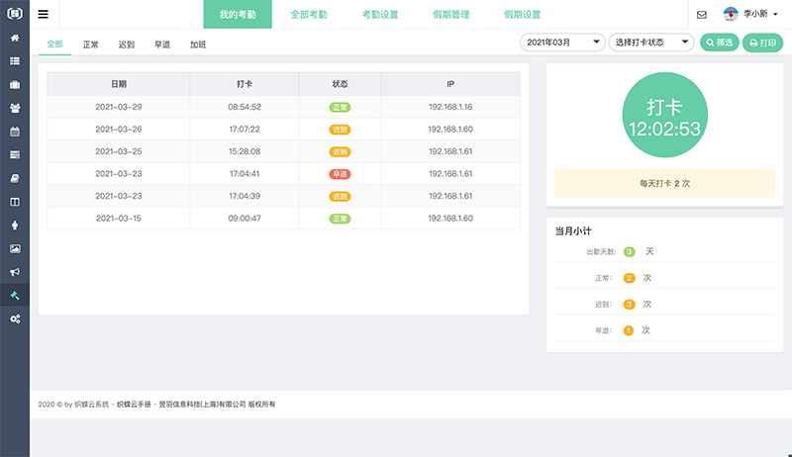Open the gears settings icon in the sidebar
The width and height of the screenshot is (792, 457).
15,320
